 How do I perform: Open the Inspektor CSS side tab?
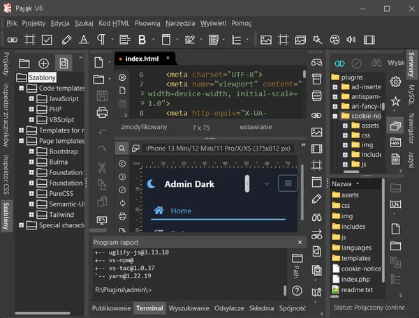click(6, 174)
